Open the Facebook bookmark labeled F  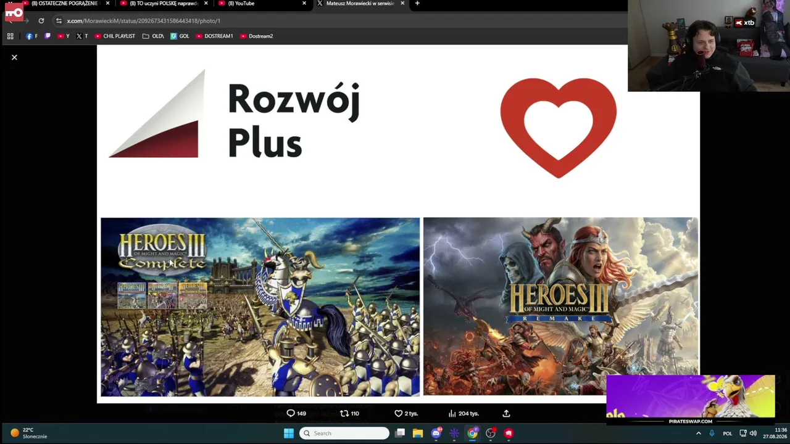31,36
